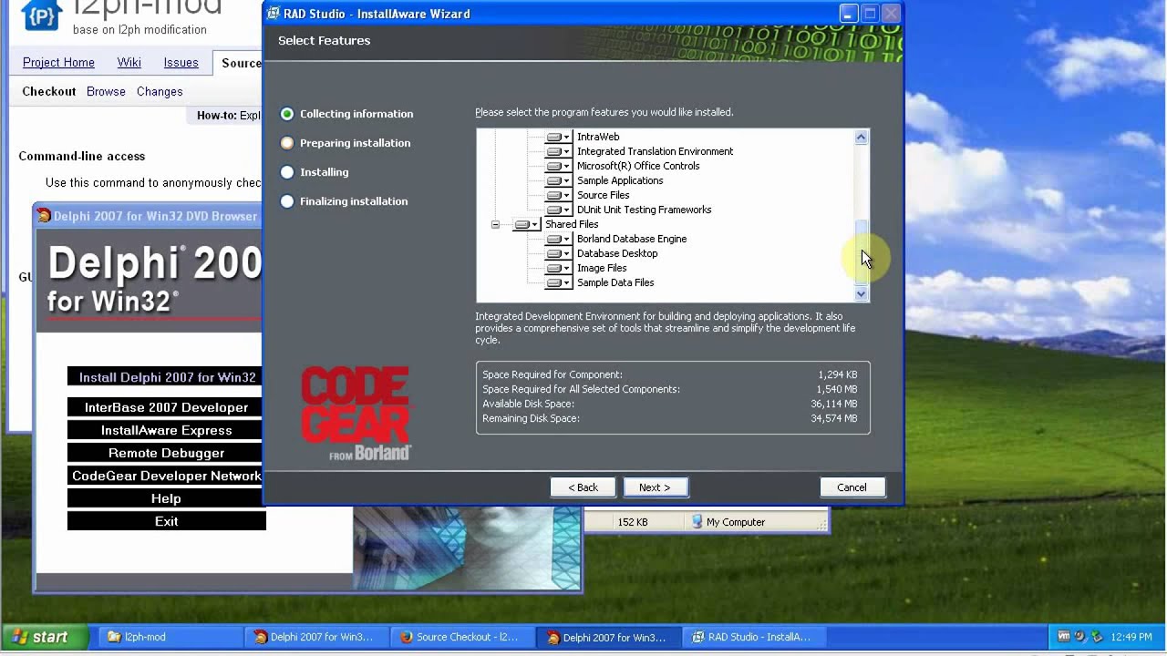Click the '34,574 MB' remaining disk space value

[x=833, y=418]
